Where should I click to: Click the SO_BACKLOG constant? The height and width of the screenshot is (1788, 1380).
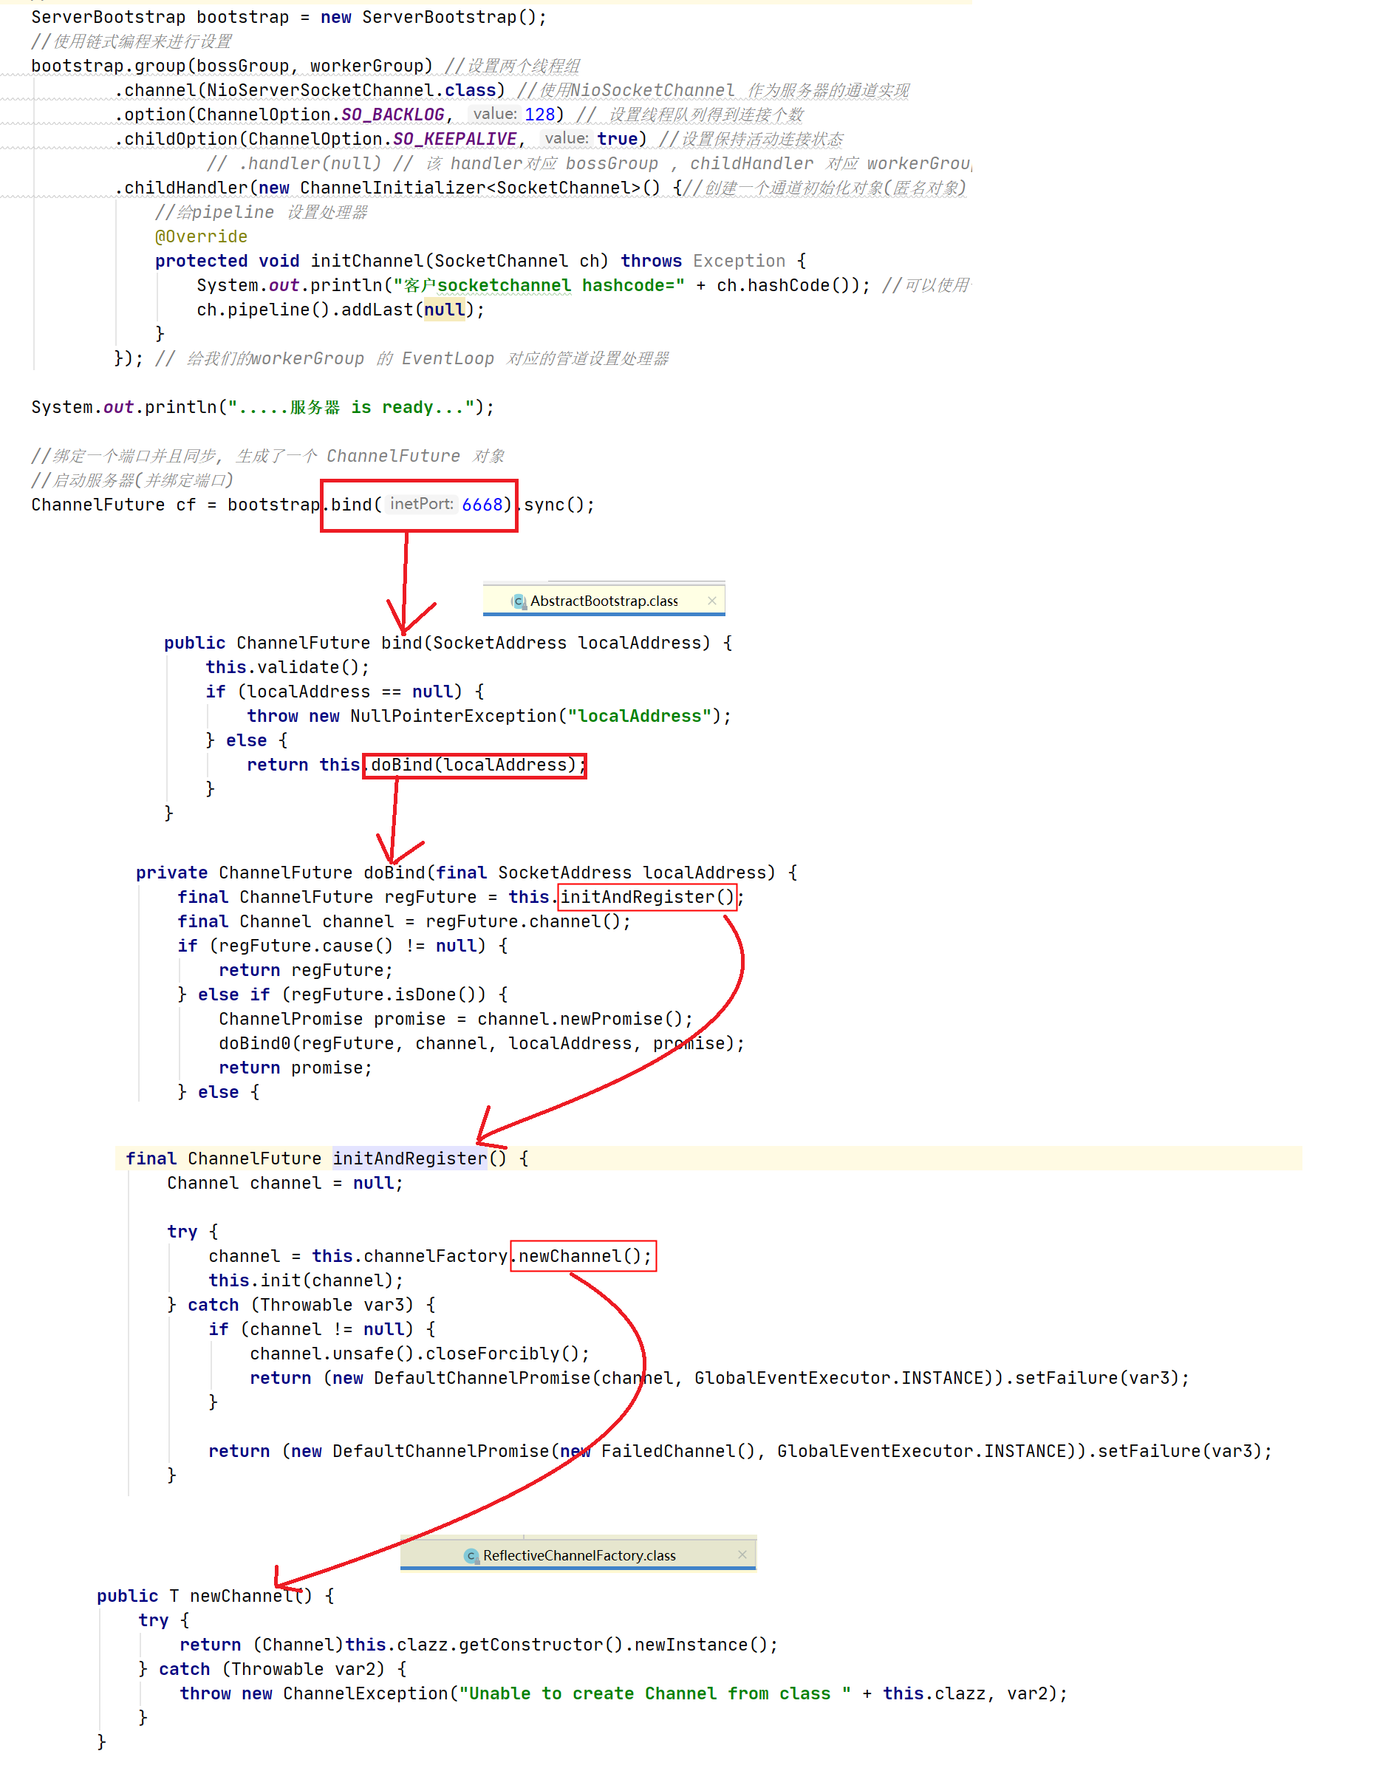(x=392, y=115)
